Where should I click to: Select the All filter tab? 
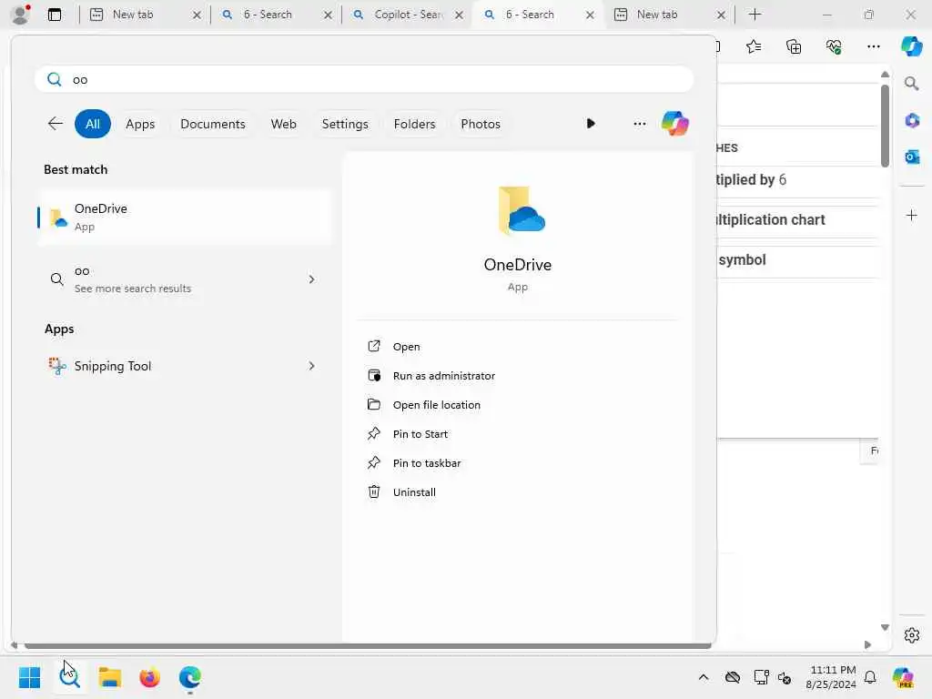point(92,124)
